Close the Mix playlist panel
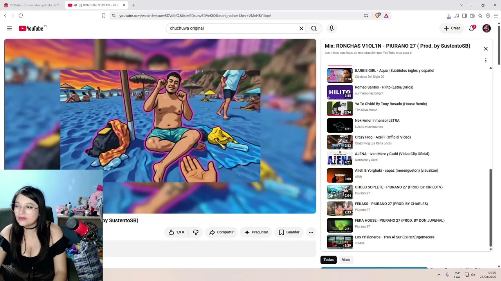 pyautogui.click(x=486, y=49)
